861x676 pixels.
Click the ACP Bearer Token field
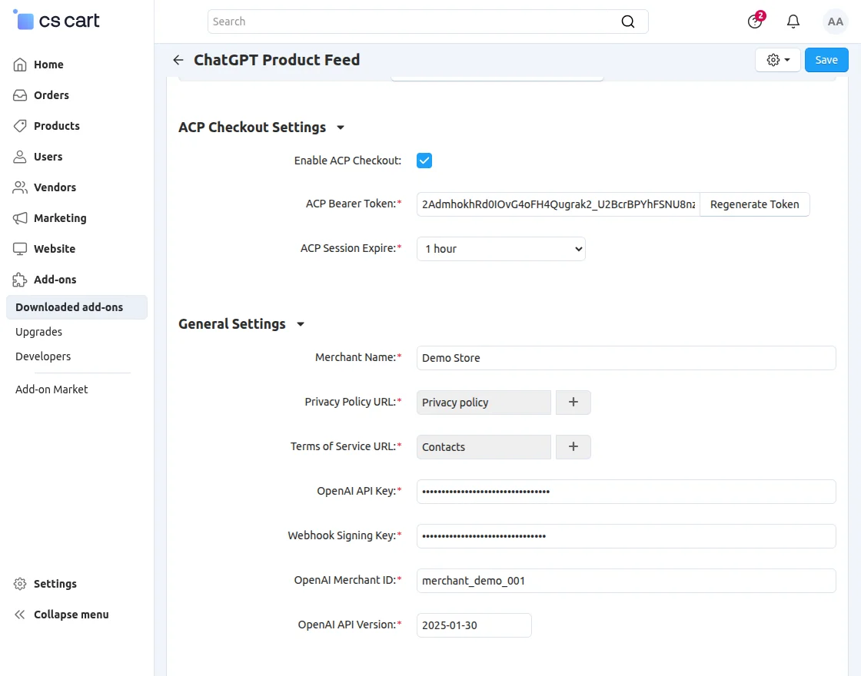pos(558,204)
